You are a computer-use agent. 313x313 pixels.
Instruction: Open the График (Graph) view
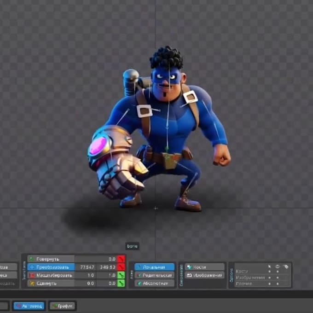coord(62,306)
